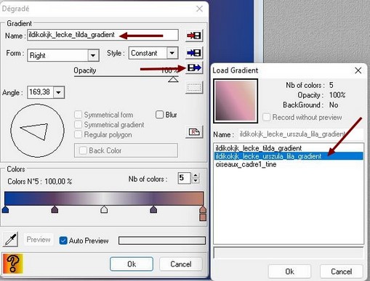Enable the Blur checkbox
The height and width of the screenshot is (281, 370).
pos(159,115)
